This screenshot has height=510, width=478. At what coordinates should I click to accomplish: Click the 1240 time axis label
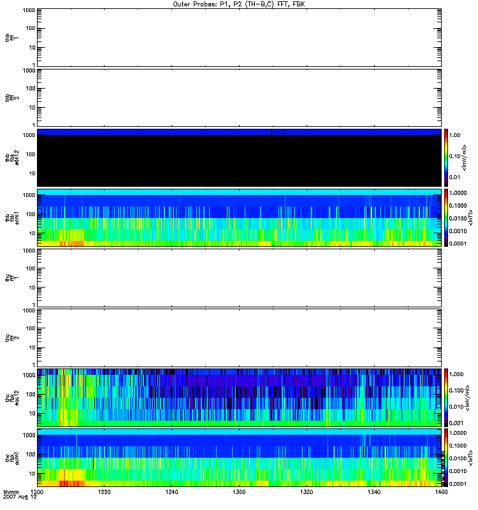[171, 492]
